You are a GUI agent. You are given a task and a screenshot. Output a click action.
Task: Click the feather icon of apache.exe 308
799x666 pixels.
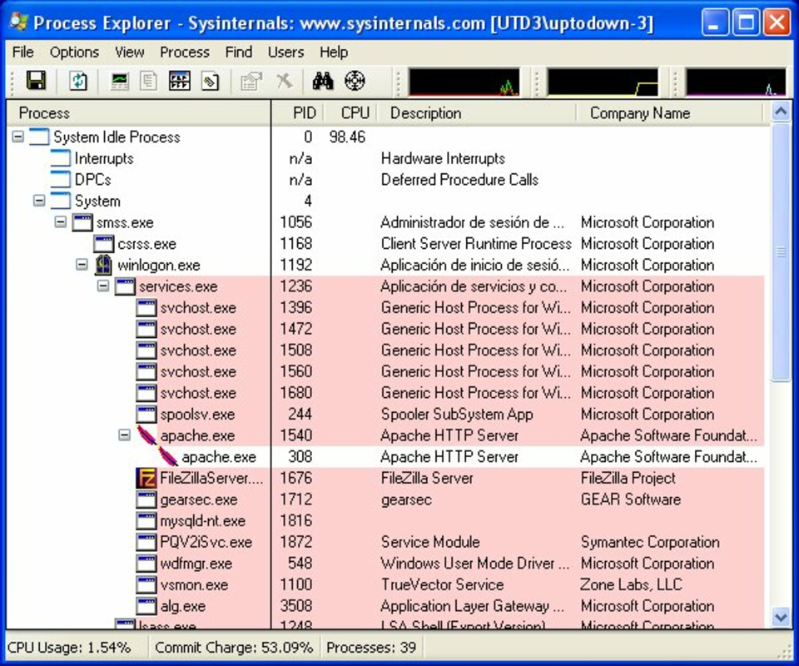click(167, 456)
